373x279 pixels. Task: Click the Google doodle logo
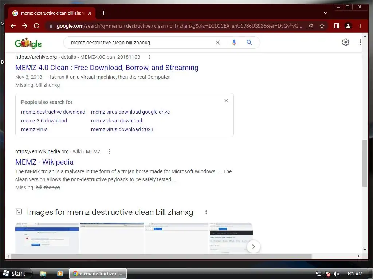28,43
